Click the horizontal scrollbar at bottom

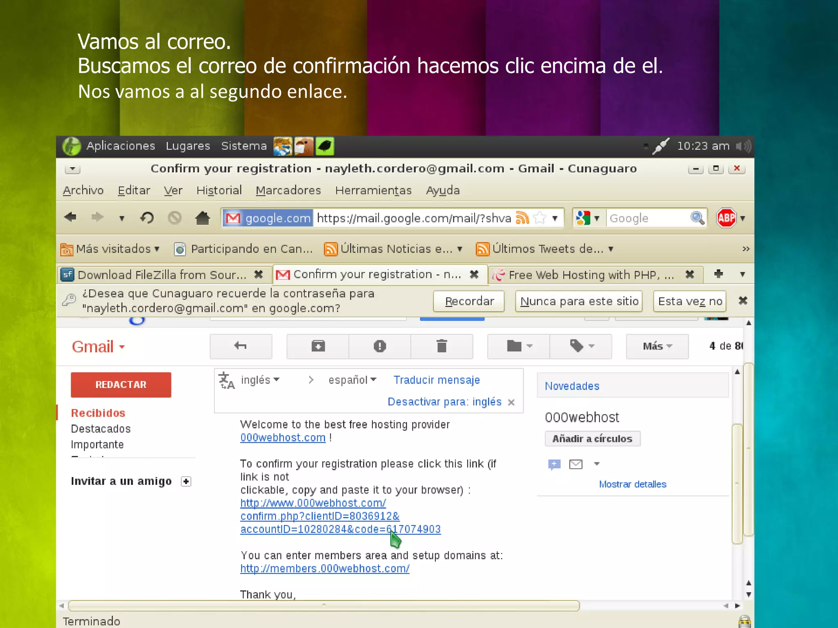tap(324, 606)
